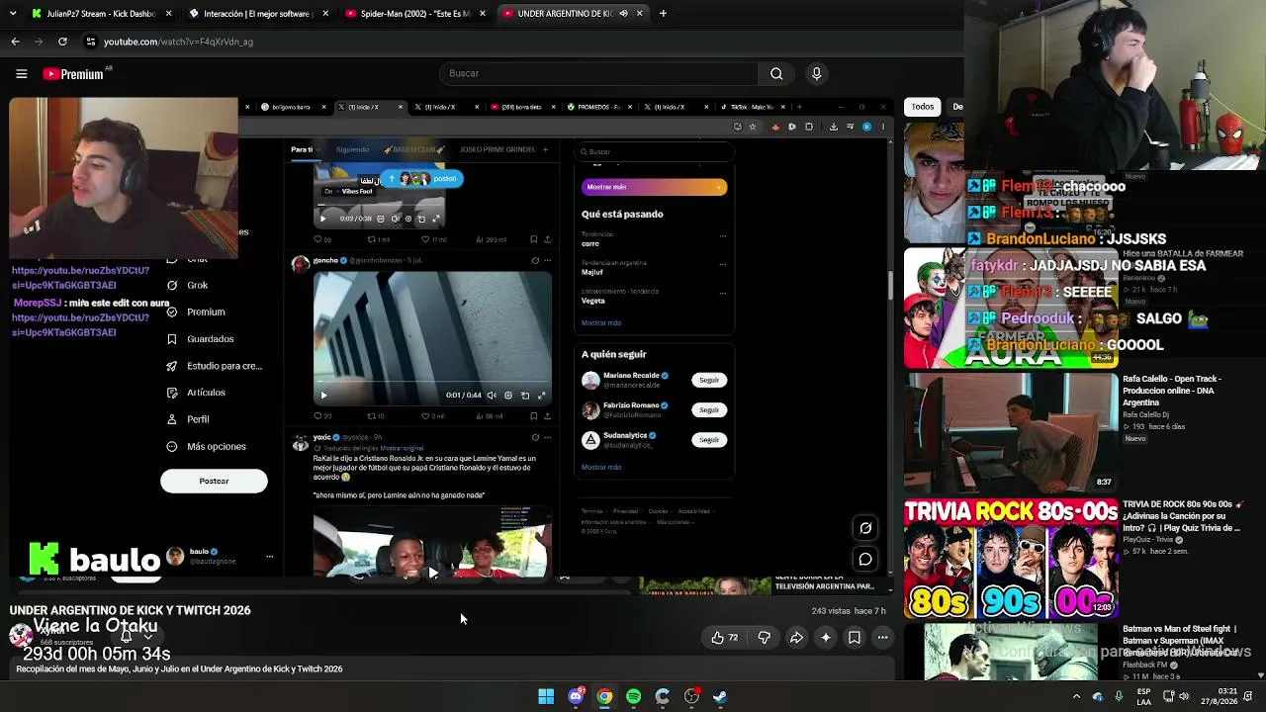1266x712 pixels.
Task: Play the goncho tweet video
Action: 323,396
